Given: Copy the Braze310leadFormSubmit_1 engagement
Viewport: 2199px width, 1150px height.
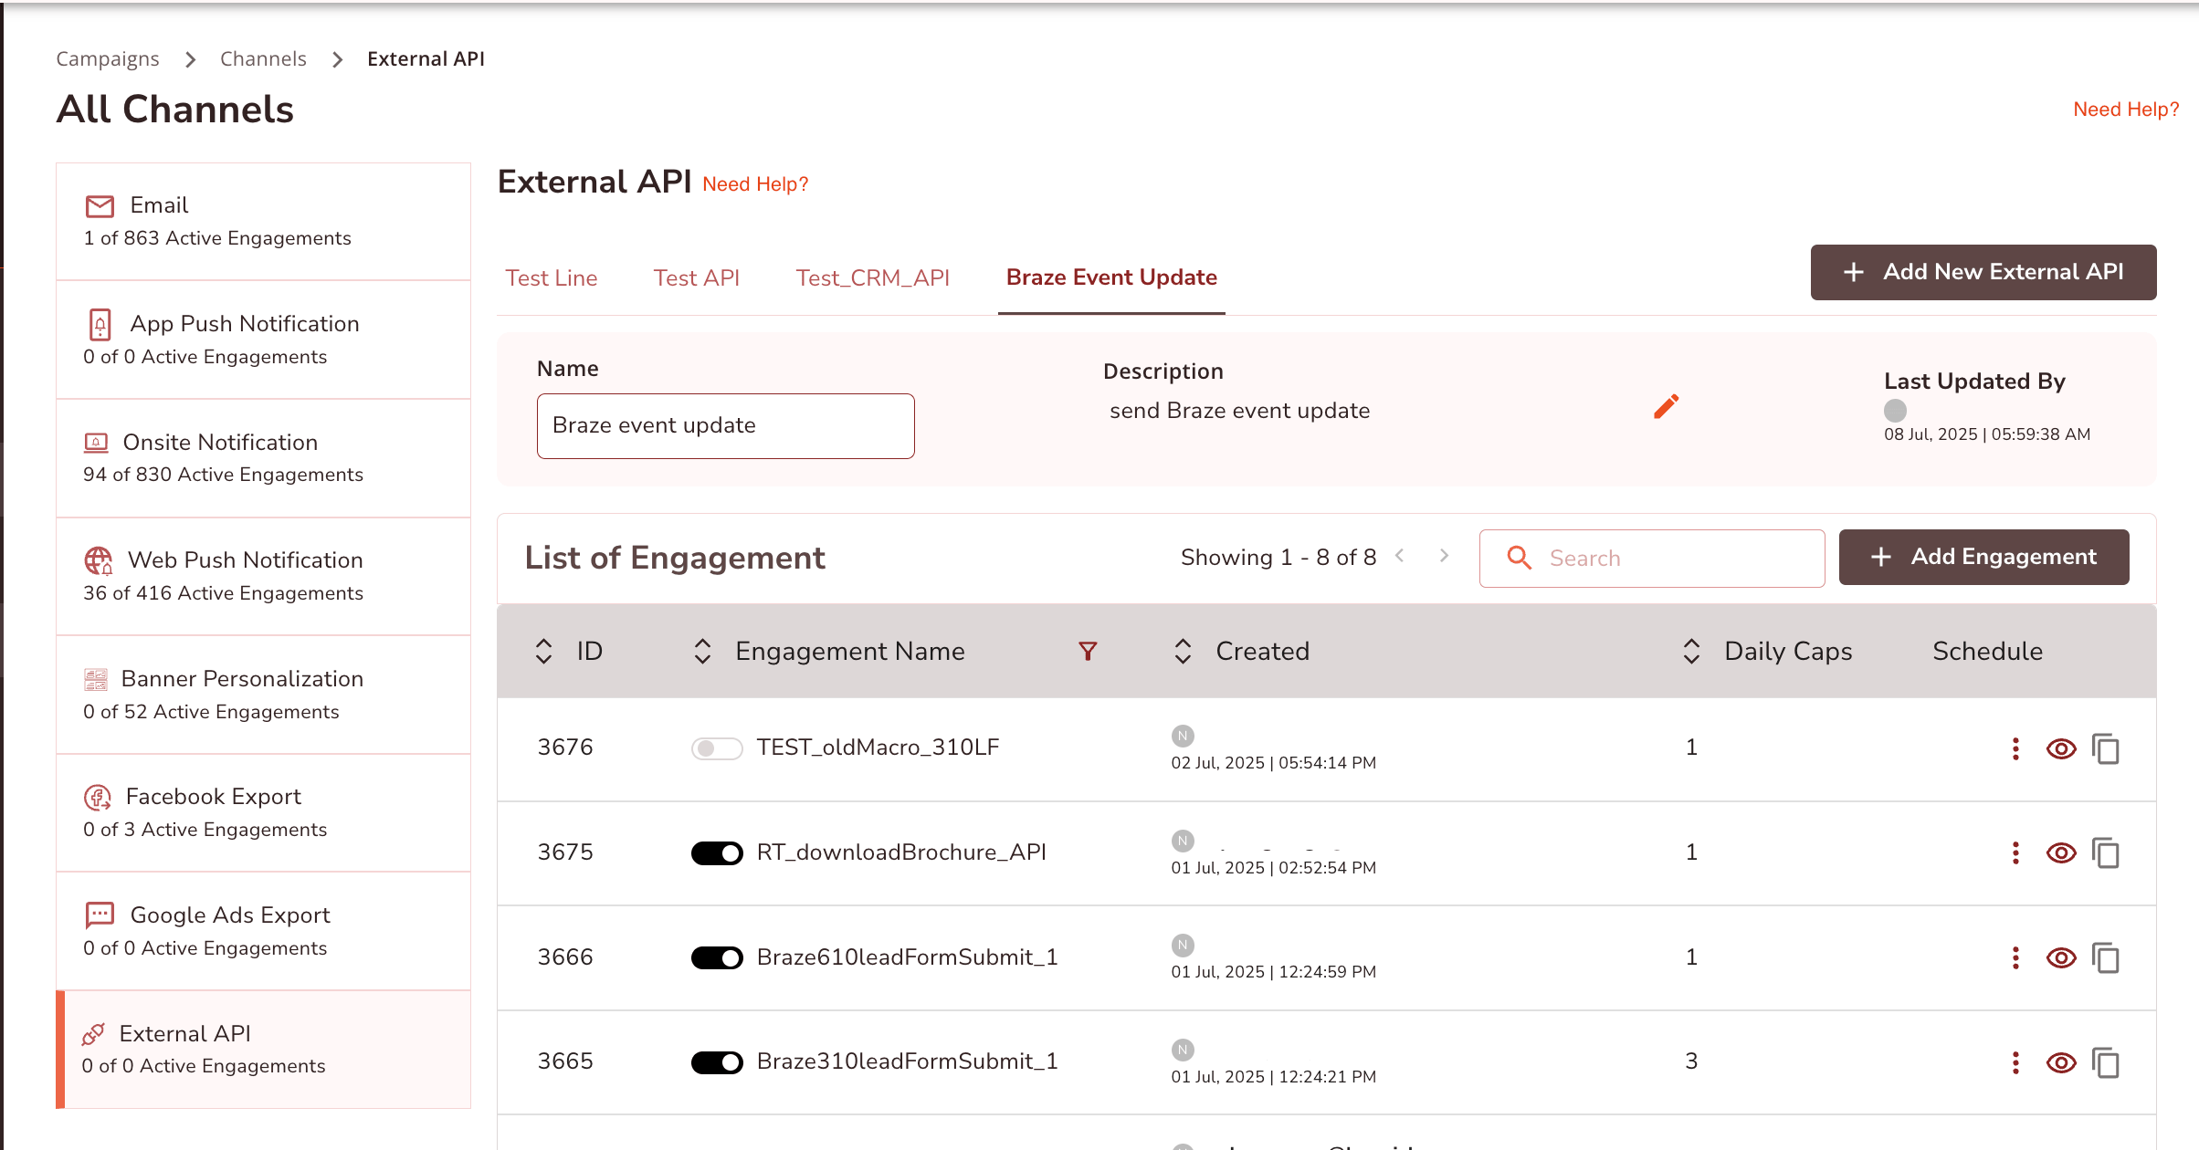Looking at the screenshot, I should pyautogui.click(x=2107, y=1062).
